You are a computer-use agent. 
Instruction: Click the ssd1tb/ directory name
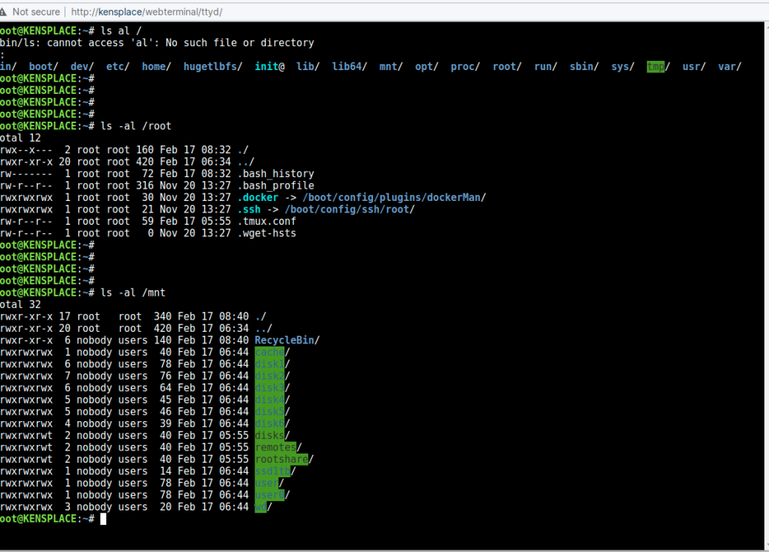pyautogui.click(x=275, y=471)
